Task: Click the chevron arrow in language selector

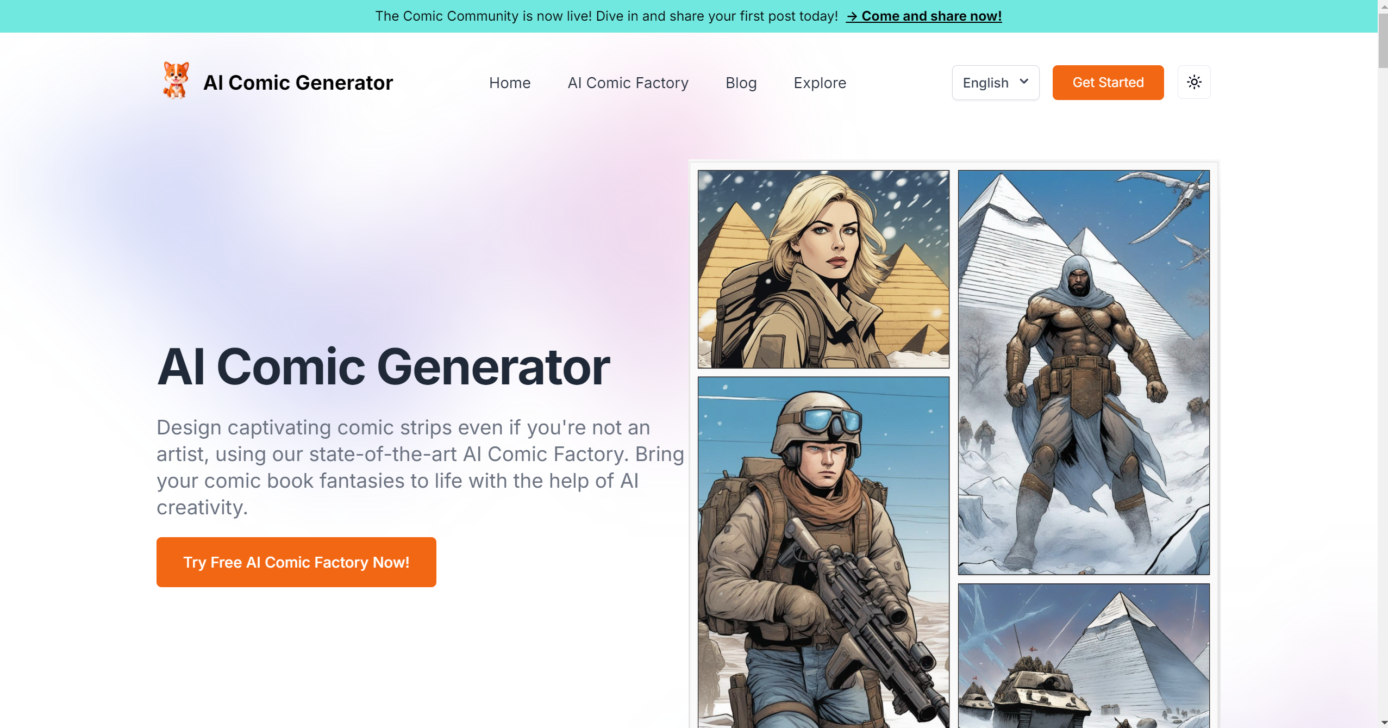Action: pyautogui.click(x=1024, y=82)
